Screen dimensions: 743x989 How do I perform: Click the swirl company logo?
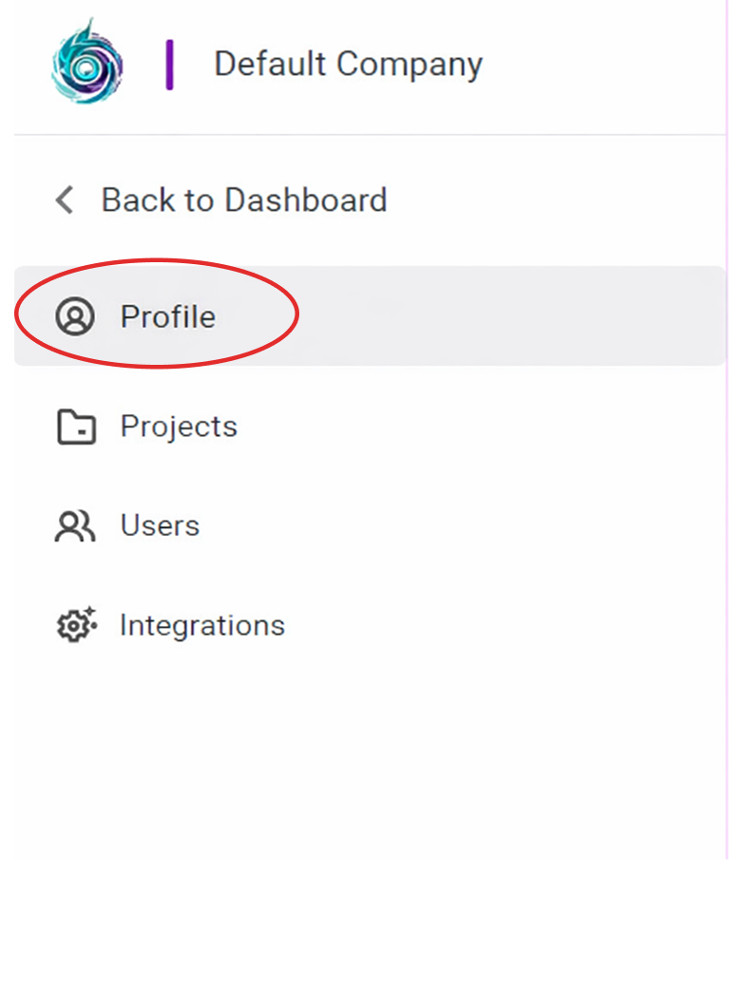[x=86, y=63]
